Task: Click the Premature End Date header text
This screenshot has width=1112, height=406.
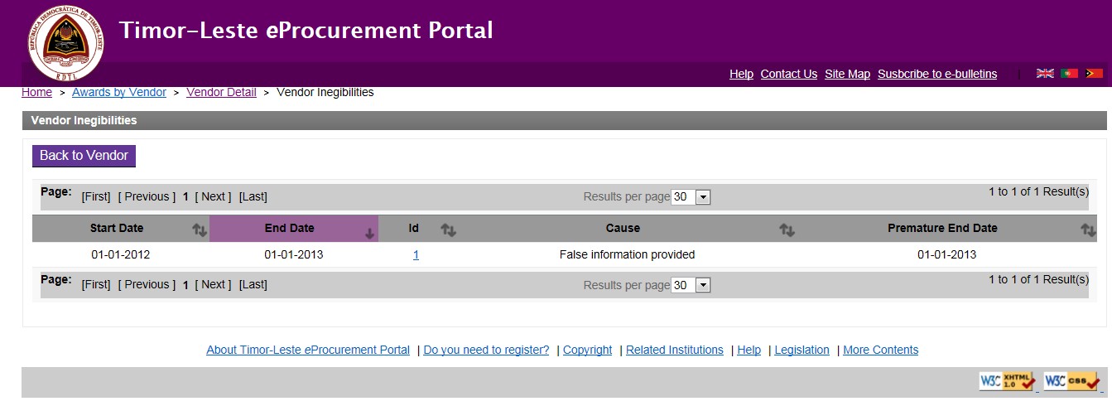Action: 942,228
